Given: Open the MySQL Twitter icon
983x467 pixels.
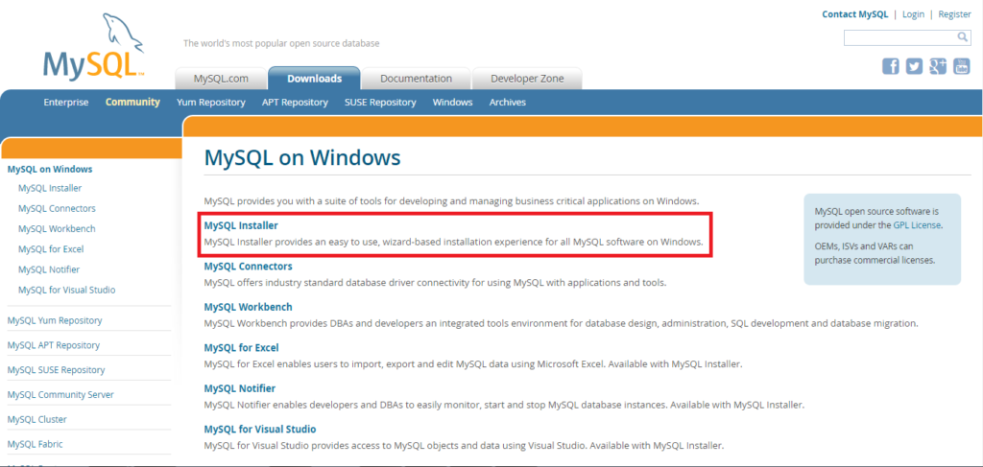Looking at the screenshot, I should 914,66.
